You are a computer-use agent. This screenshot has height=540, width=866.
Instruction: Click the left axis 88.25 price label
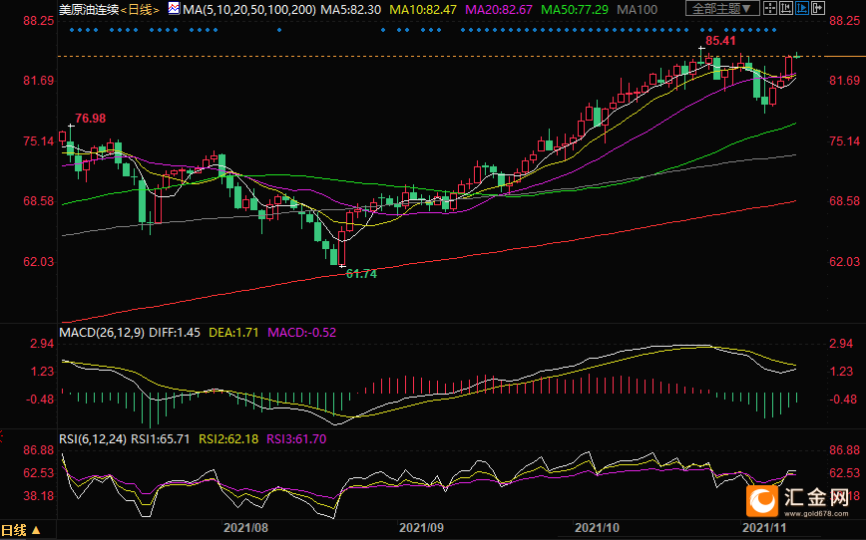click(x=39, y=21)
